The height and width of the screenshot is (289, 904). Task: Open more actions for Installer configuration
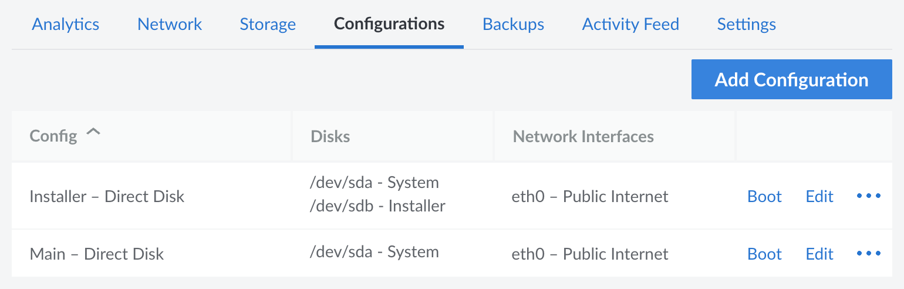[868, 196]
